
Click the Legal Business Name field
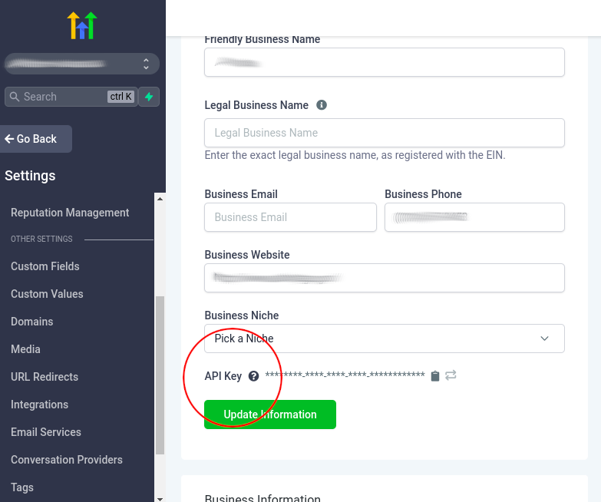coord(385,133)
